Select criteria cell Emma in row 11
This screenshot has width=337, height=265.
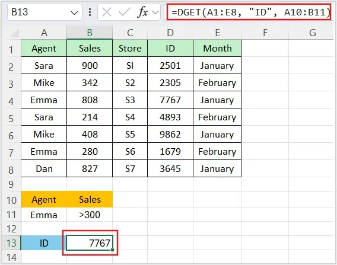pos(44,215)
